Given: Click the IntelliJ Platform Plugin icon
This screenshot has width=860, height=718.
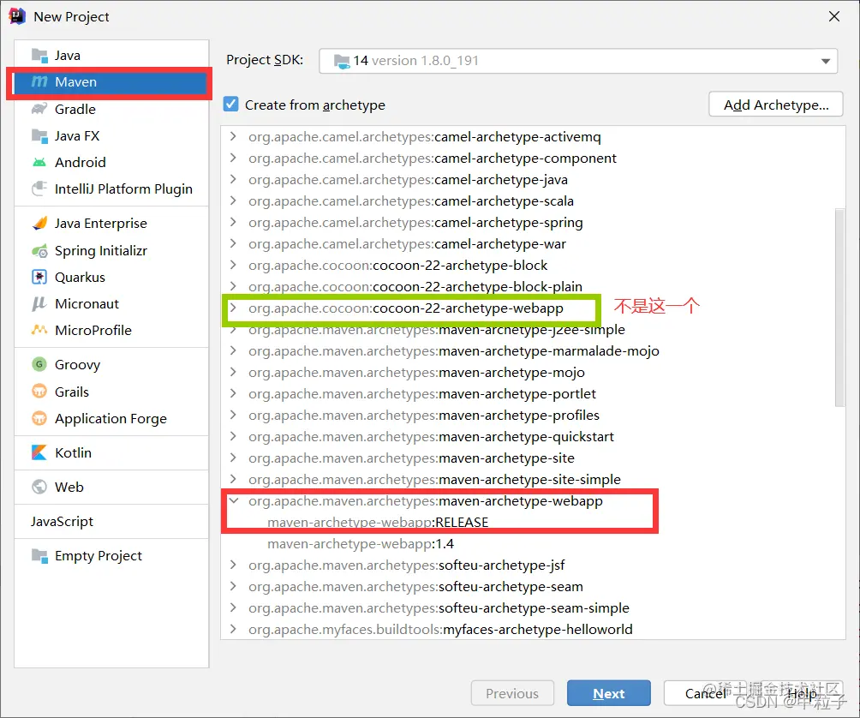Looking at the screenshot, I should pos(39,188).
